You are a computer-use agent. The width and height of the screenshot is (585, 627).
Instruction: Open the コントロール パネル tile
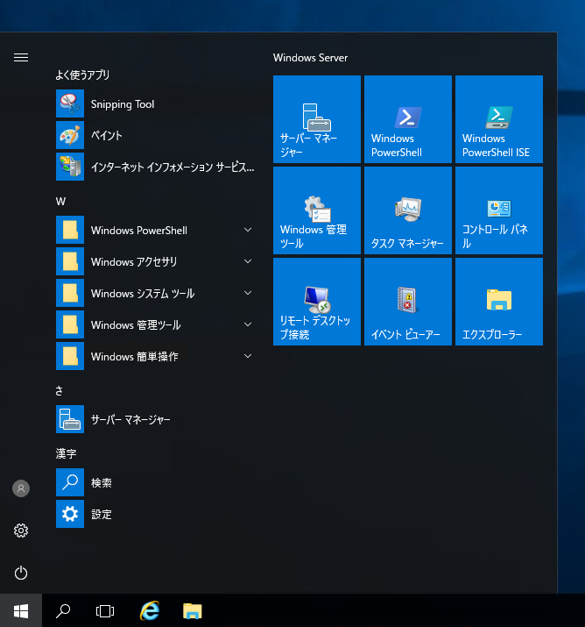499,210
